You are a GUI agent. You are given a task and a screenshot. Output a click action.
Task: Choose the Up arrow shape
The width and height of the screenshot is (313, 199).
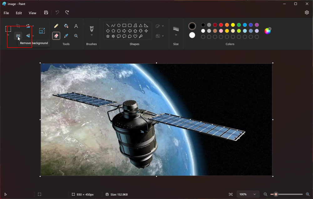(135, 31)
